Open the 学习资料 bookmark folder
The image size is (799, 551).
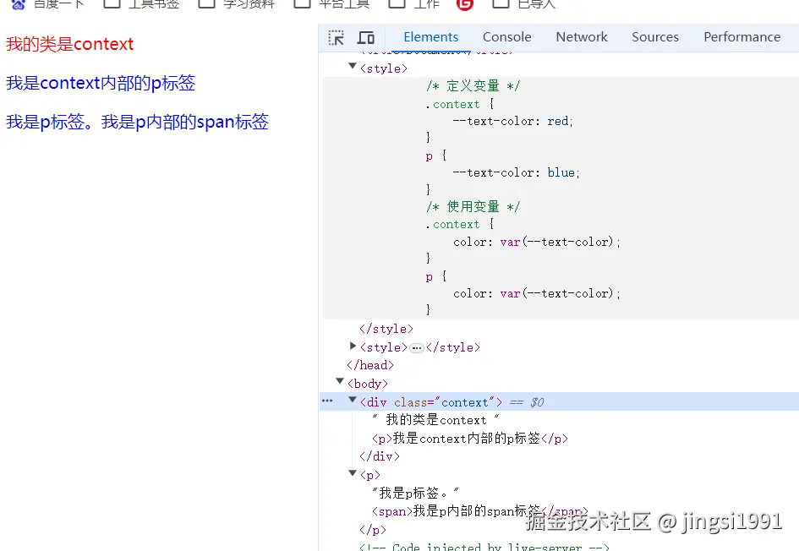tap(236, 4)
